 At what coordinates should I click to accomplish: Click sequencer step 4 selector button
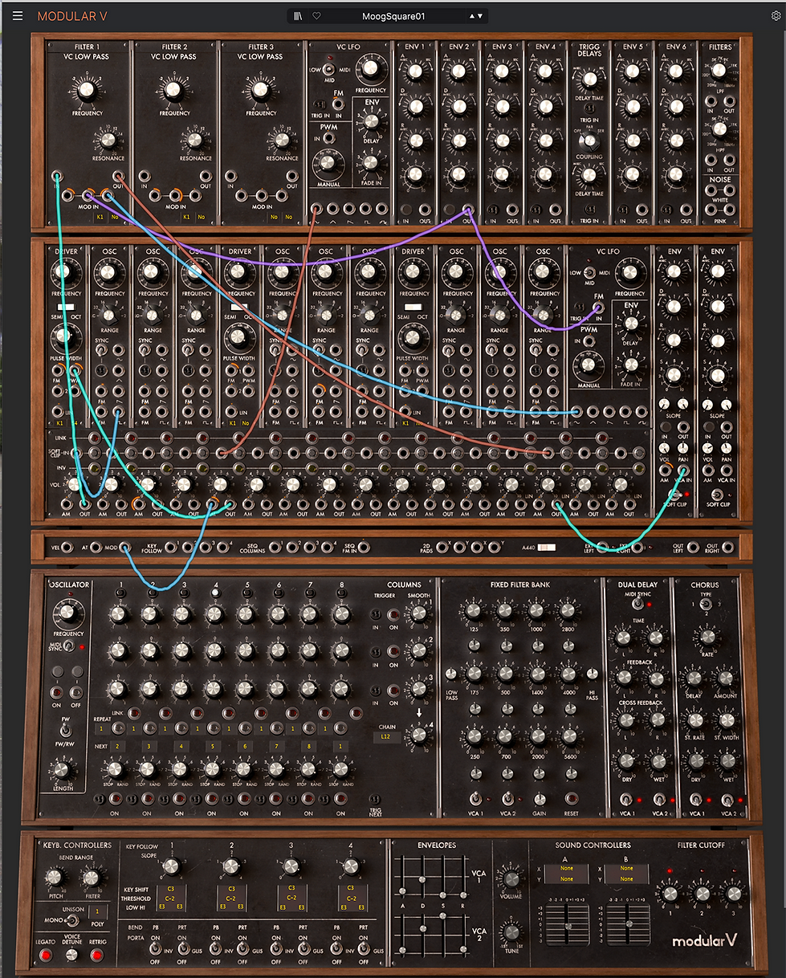215,593
